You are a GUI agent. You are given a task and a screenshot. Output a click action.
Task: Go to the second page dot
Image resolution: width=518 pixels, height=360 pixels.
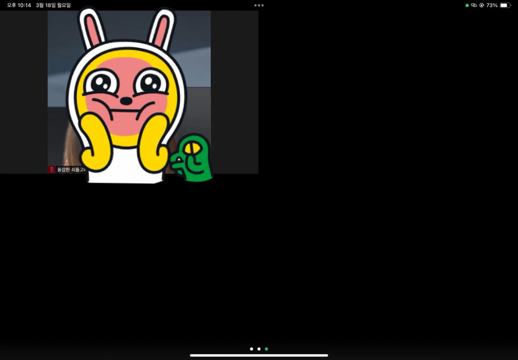pyautogui.click(x=259, y=349)
